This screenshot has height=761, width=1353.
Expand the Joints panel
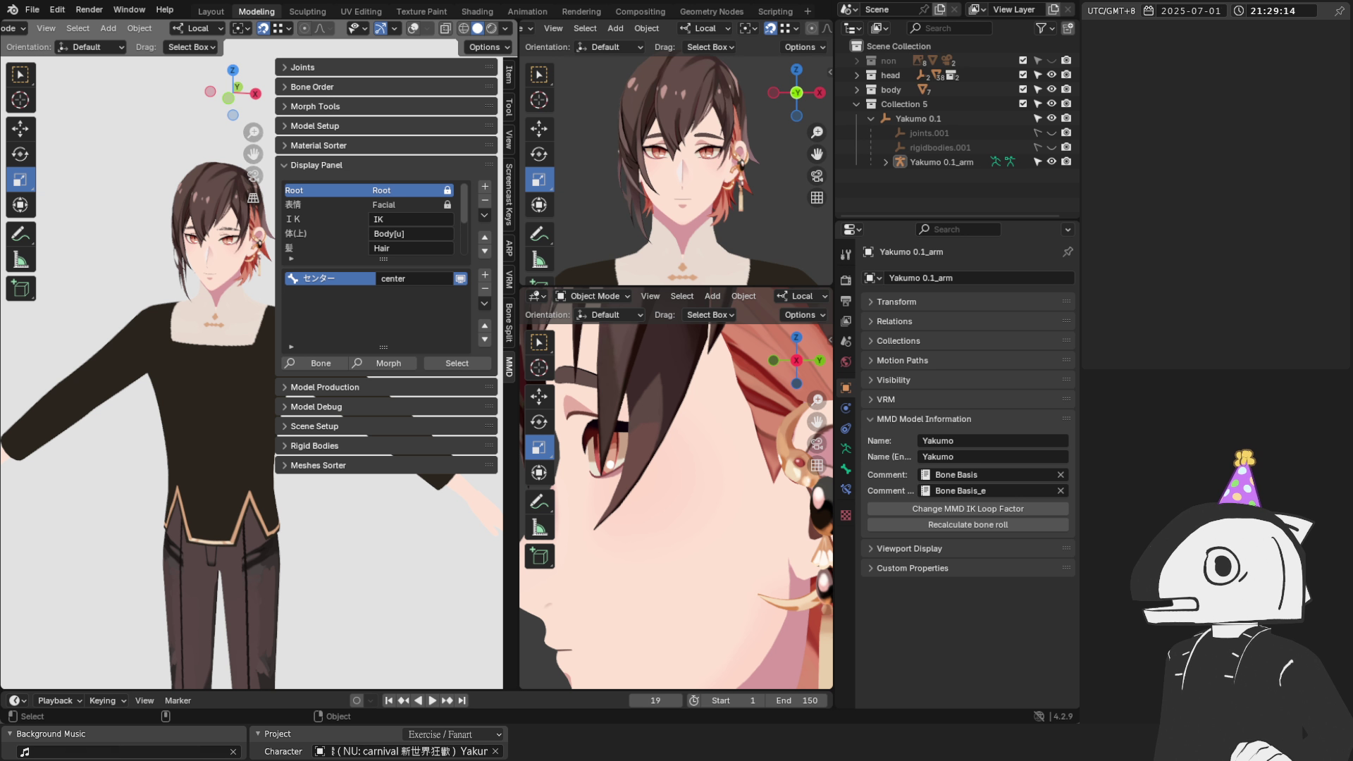[x=386, y=68]
